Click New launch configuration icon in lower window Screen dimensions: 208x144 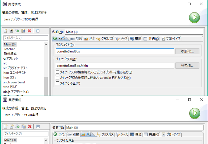[6, 127]
